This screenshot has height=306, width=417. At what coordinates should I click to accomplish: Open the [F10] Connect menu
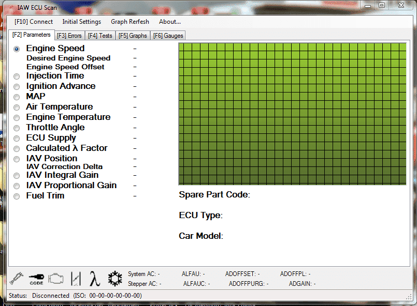click(x=34, y=22)
